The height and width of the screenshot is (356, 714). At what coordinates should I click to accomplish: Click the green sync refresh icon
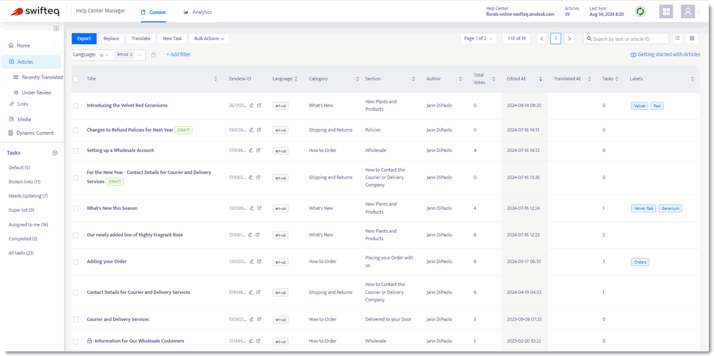(x=640, y=11)
